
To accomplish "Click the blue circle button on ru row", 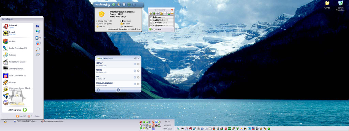I will pyautogui.click(x=135, y=77).
